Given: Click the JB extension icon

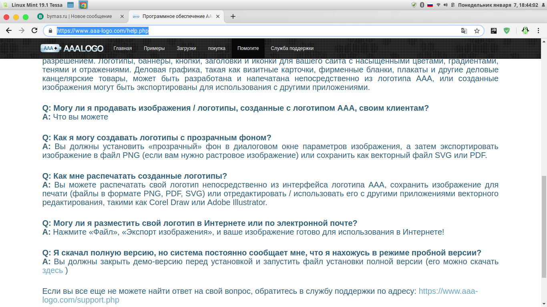Looking at the screenshot, I should (x=494, y=30).
